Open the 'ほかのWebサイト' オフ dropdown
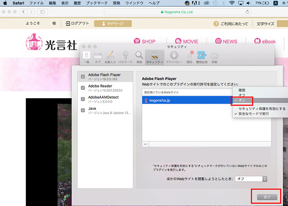288x206 pixels. click(x=251, y=179)
